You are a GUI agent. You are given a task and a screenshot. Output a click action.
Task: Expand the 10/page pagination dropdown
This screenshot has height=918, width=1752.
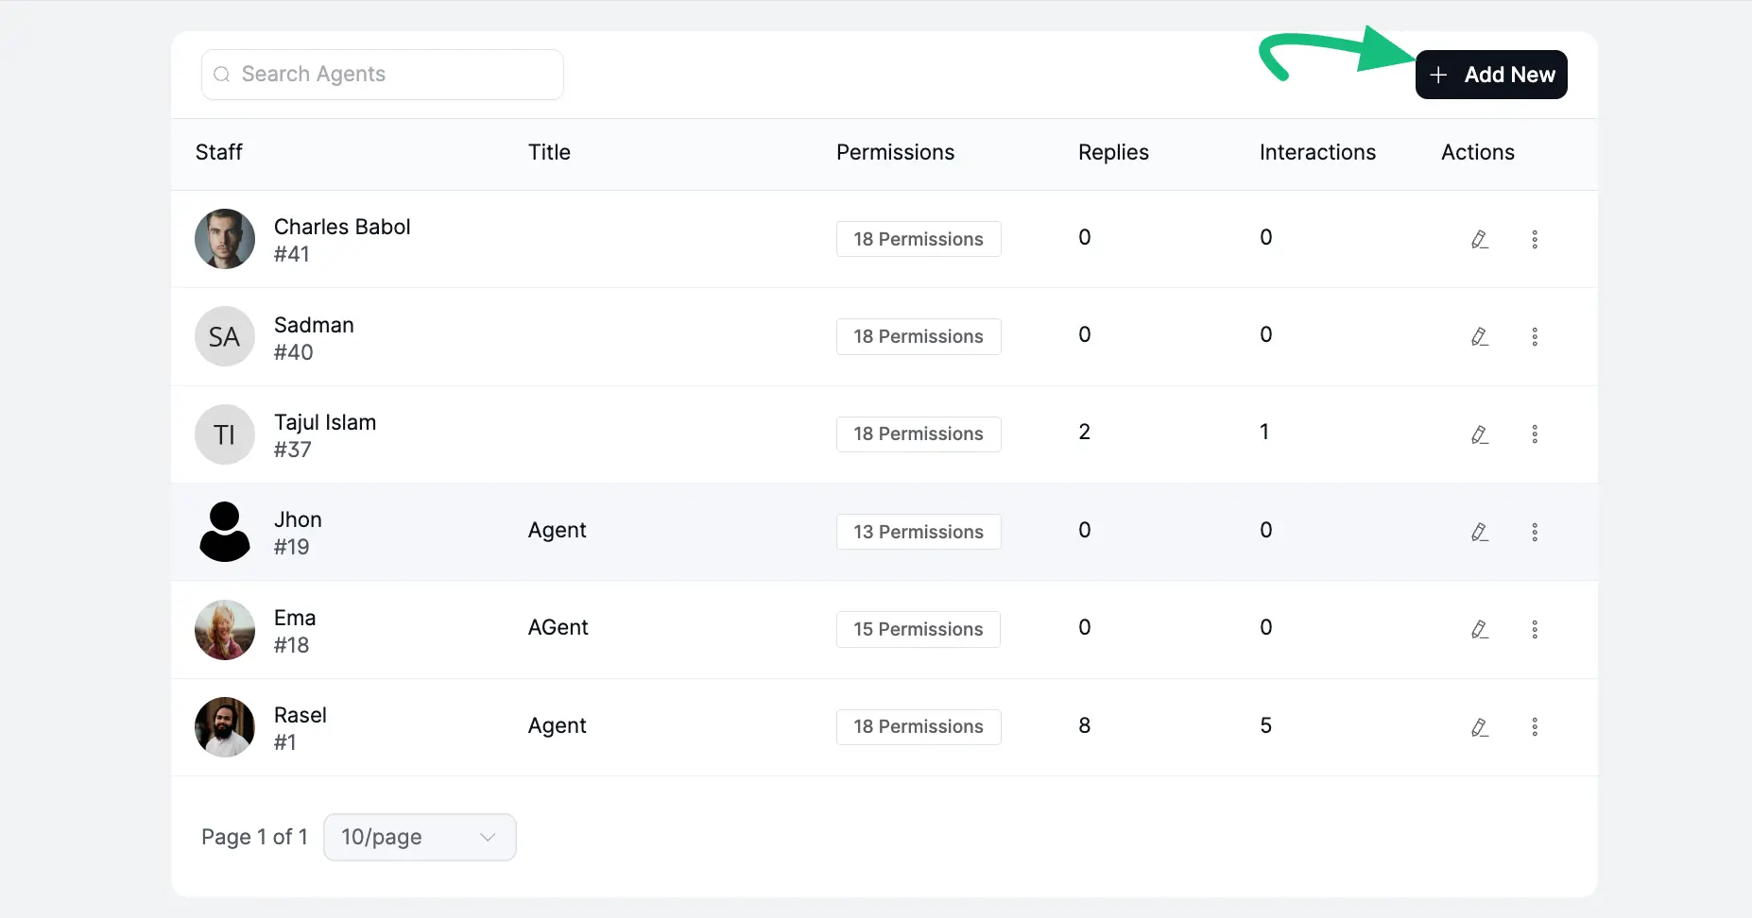419,837
